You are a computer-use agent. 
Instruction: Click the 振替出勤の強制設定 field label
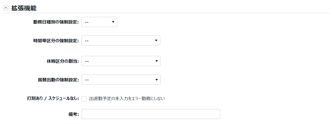pos(58,80)
